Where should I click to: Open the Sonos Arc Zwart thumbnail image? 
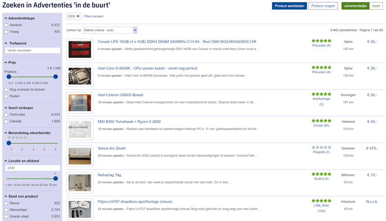coord(80,156)
